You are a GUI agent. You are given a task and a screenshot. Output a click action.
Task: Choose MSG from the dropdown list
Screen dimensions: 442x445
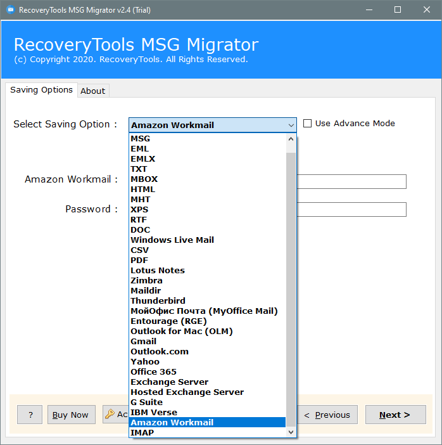208,138
